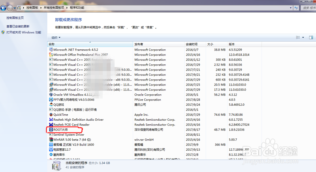The height and width of the screenshot is (172, 316).
Task: Click version 4.5.51209 cell
Action: (235, 50)
